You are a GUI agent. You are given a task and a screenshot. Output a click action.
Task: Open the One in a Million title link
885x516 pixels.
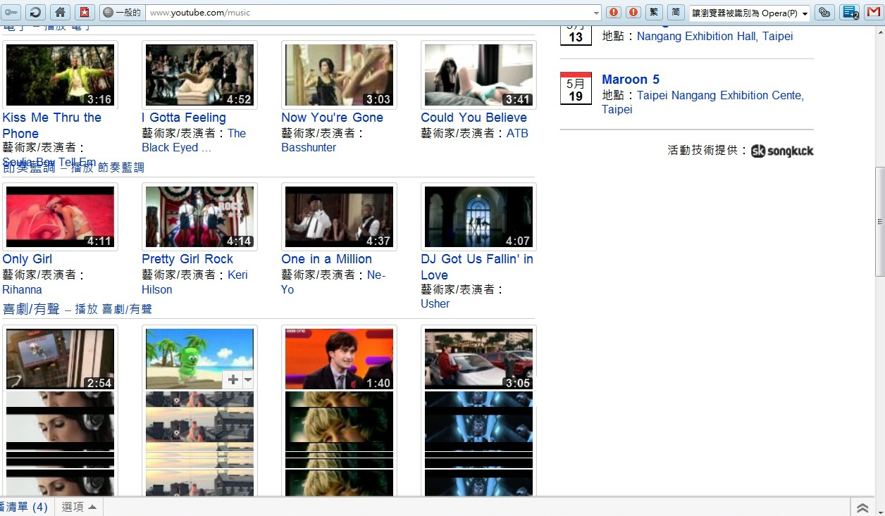(326, 259)
